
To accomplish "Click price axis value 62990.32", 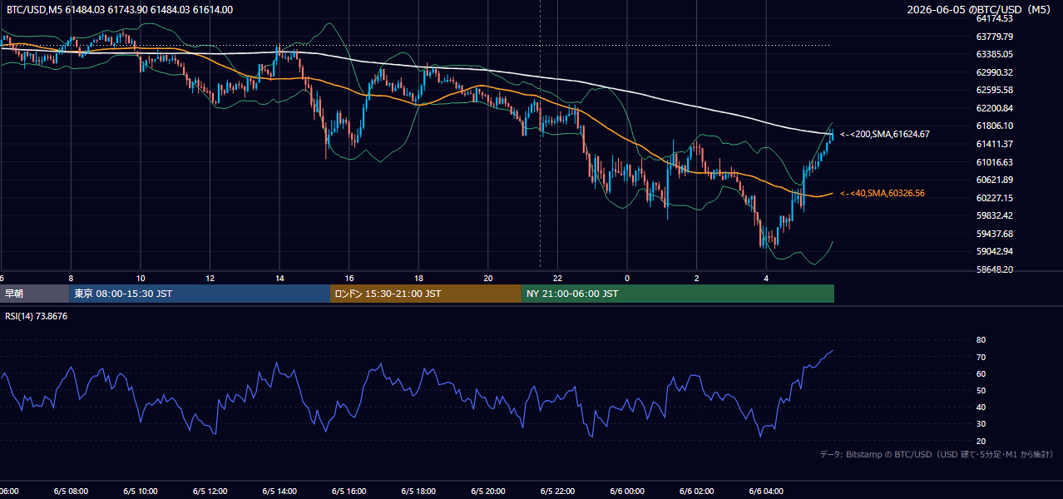I will tap(995, 72).
